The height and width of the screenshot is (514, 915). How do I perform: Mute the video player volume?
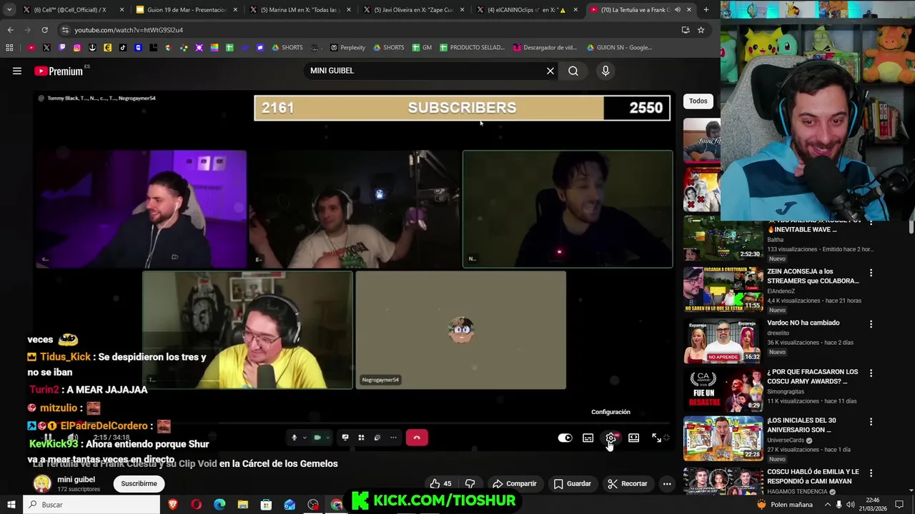(72, 438)
